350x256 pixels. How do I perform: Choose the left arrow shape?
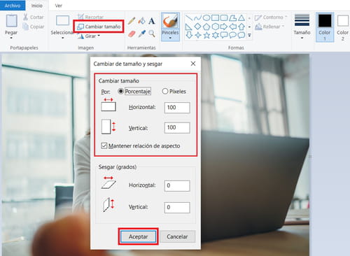pyautogui.click(x=232, y=27)
